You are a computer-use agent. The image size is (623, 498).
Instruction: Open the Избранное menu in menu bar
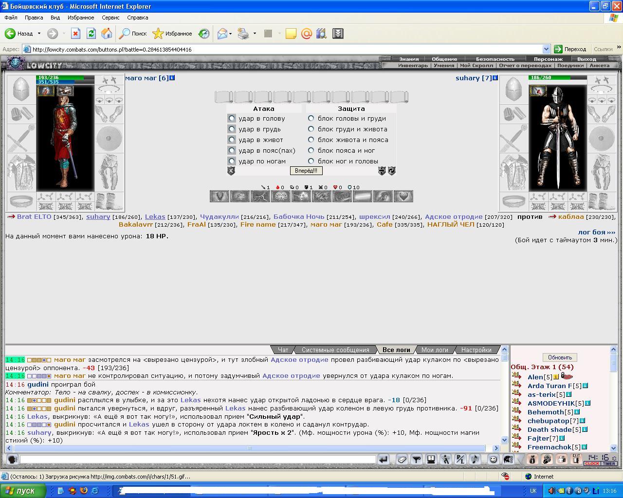tap(81, 18)
